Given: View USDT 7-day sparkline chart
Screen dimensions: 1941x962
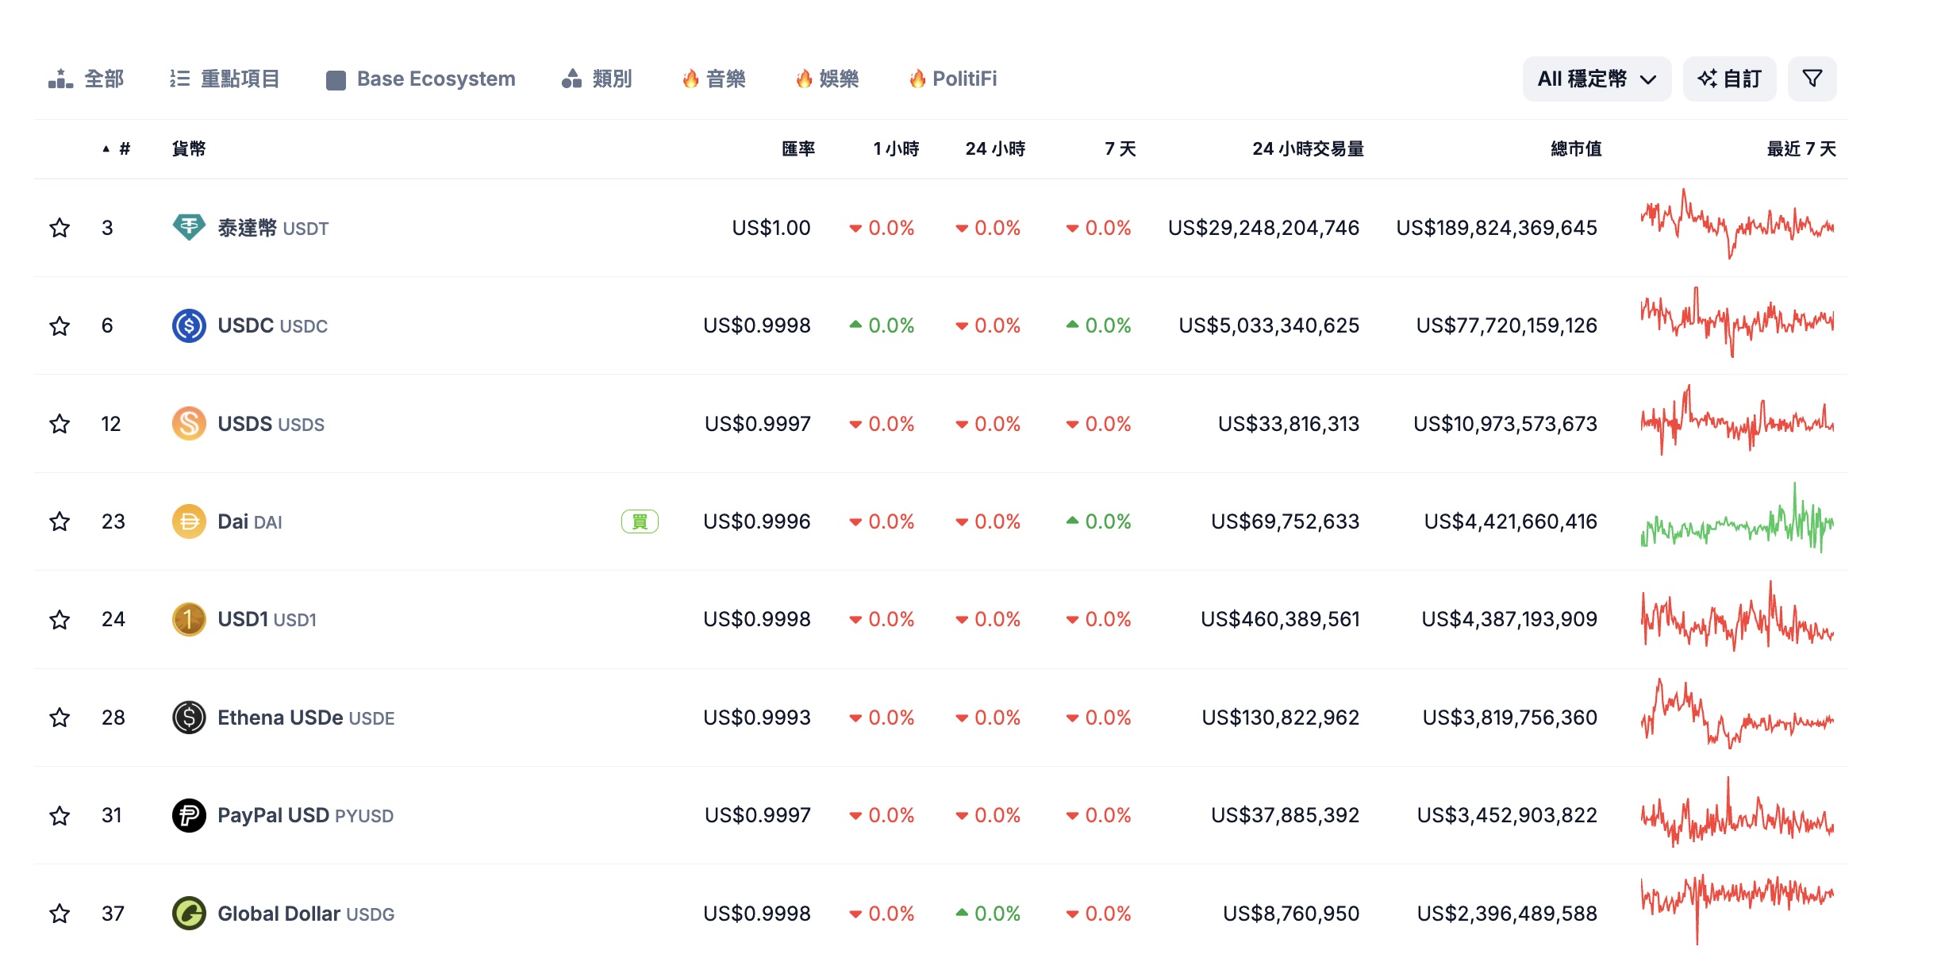Looking at the screenshot, I should [1737, 224].
